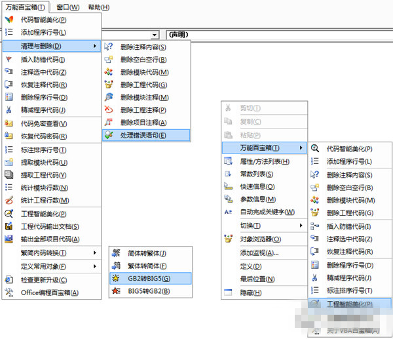Choose 自动完成关键字(W) in the context menu
The height and width of the screenshot is (339, 393).
coord(265,212)
